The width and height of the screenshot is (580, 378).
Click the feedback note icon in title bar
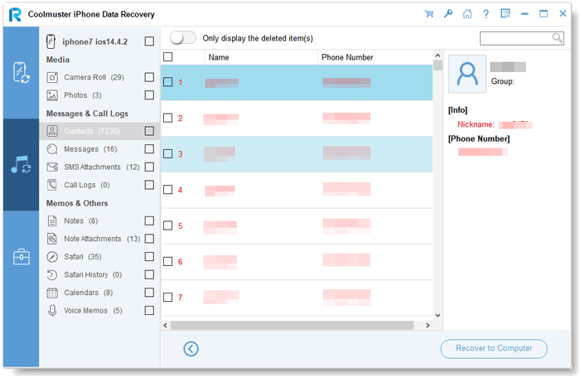505,14
